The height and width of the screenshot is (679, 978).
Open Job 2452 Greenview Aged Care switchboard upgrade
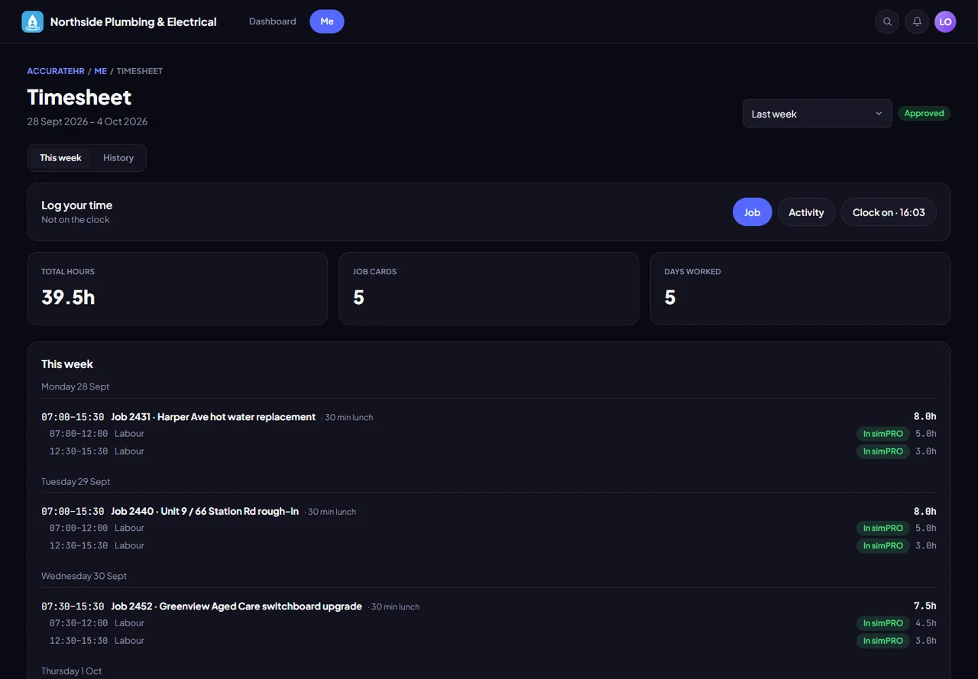point(236,606)
